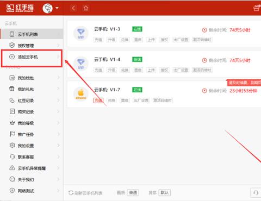Click the remaining time 23小时53分钟
Image resolution: width=261 pixels, height=201 pixels.
[243, 91]
